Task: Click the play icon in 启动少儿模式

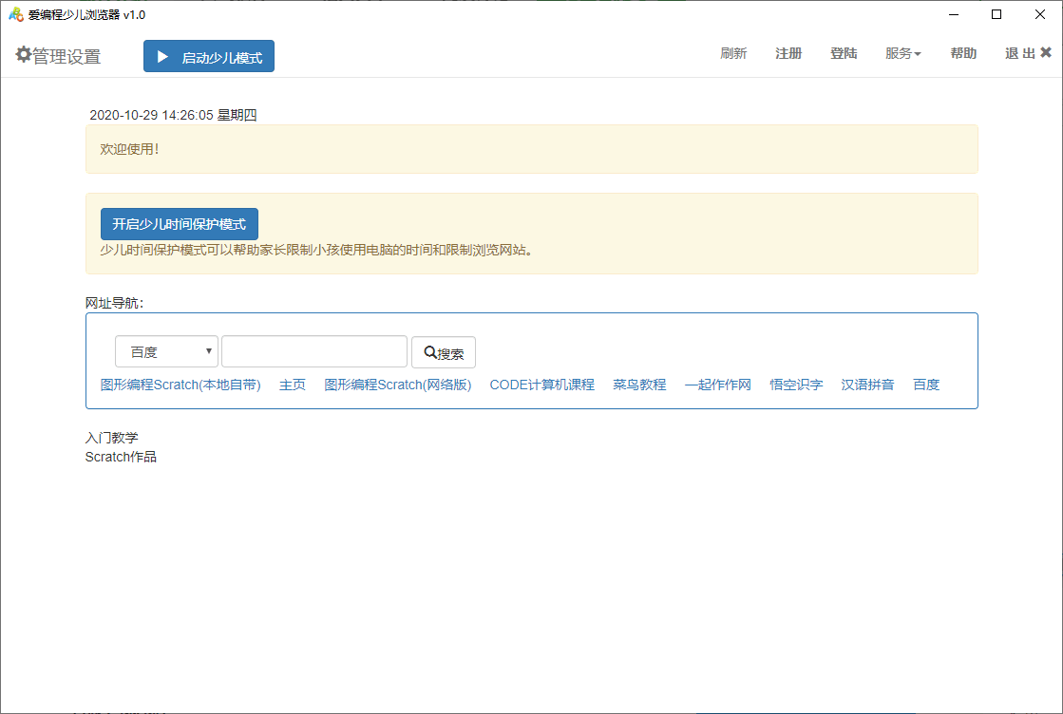Action: (162, 57)
